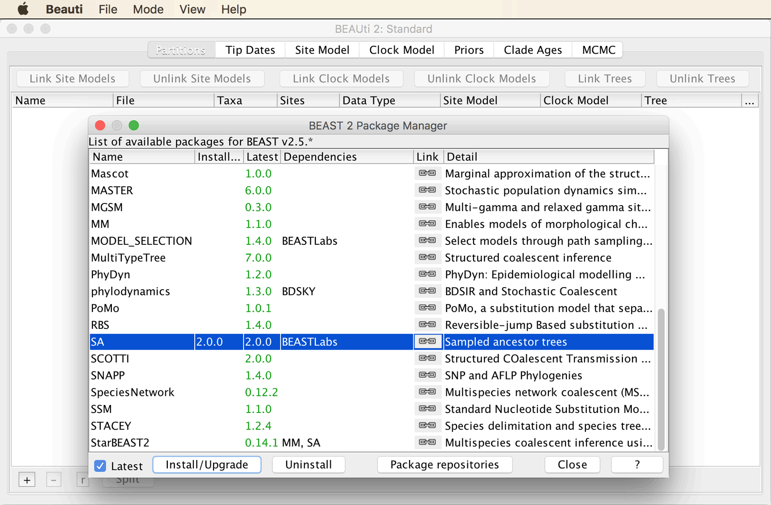The height and width of the screenshot is (505, 771).
Task: Click the phylodynamics BDSKY dependency cell
Action: pos(298,291)
